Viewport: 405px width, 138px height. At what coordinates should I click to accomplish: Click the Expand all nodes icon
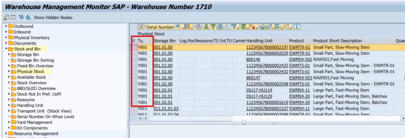[x=21, y=17]
